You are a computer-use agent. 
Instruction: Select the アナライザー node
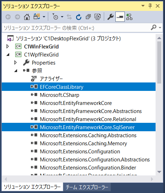(51, 79)
